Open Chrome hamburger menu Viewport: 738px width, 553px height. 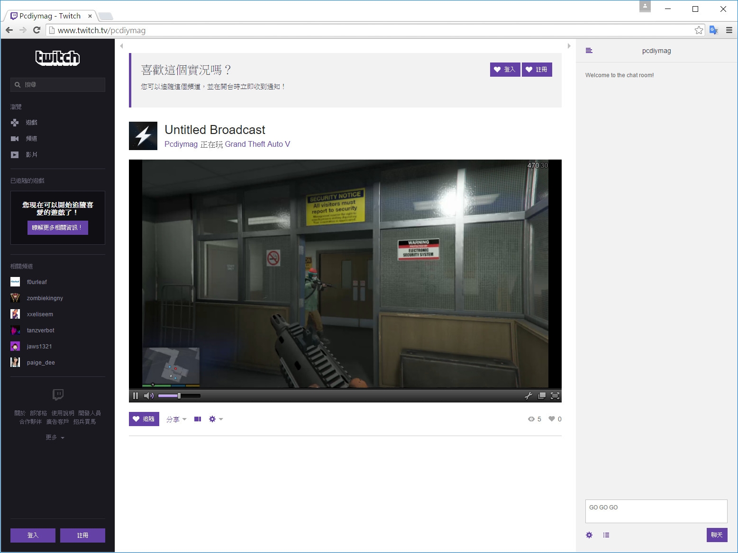point(729,30)
